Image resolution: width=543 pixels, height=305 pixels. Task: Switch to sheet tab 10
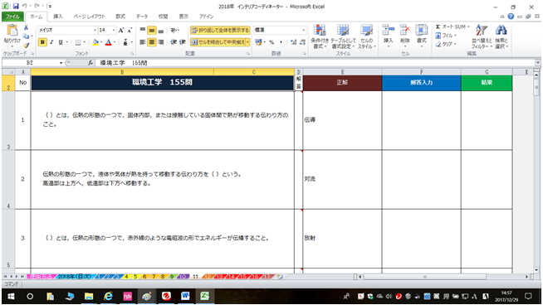tap(183, 277)
